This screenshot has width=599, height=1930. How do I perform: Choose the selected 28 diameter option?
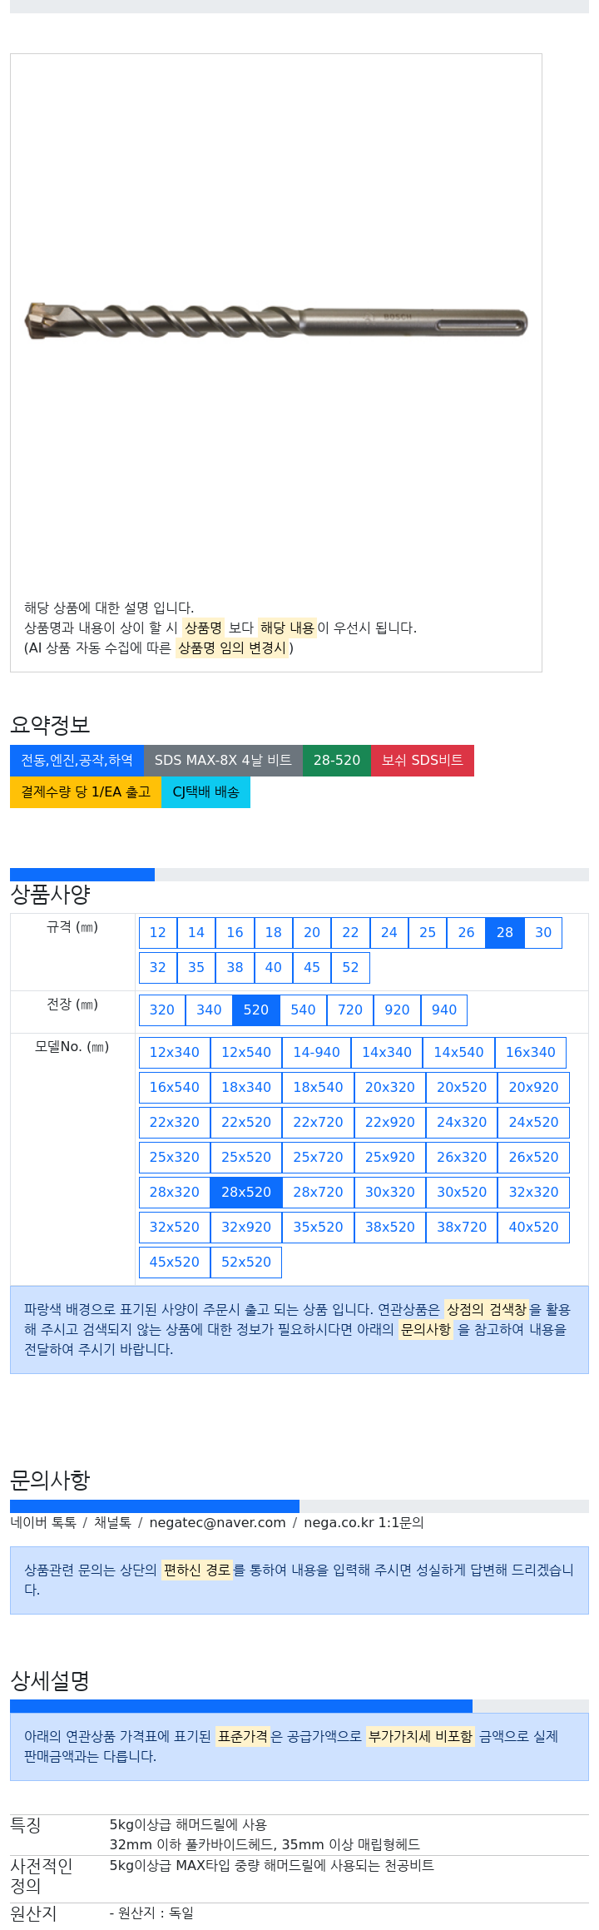(504, 932)
